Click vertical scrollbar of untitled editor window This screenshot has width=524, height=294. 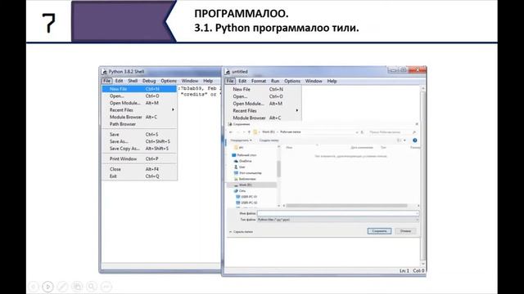[x=422, y=176]
